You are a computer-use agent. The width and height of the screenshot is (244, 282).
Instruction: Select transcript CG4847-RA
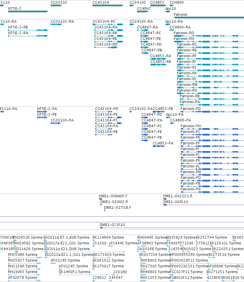(x=148, y=27)
